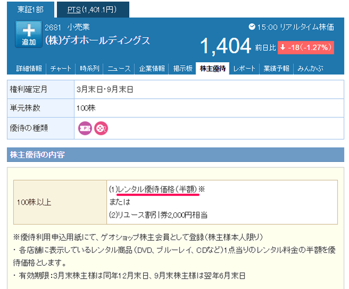The width and height of the screenshot is (349, 289).
Task: Click the 3月末日・9月末日 value
Action: point(105,90)
